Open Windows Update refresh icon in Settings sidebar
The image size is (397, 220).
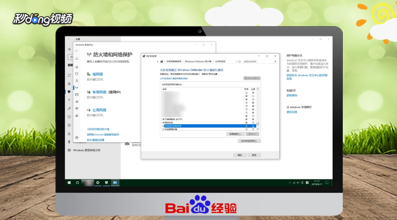[69, 75]
